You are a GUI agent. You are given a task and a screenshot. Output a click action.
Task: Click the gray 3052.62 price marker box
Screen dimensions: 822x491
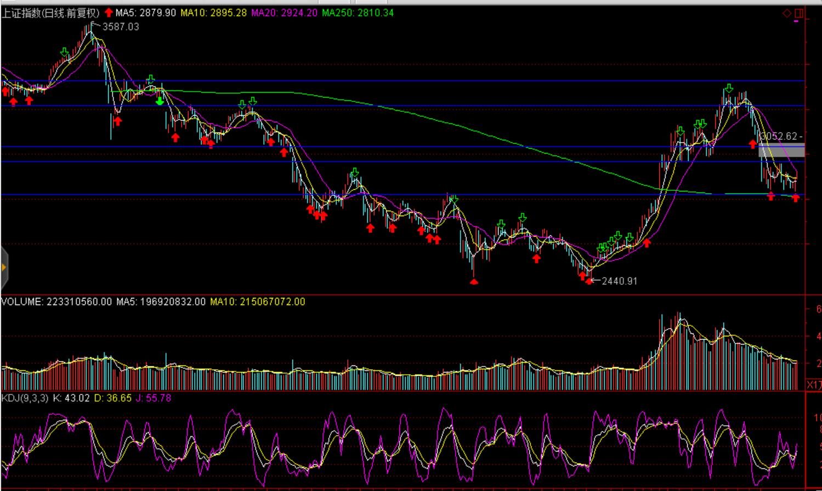(x=781, y=149)
